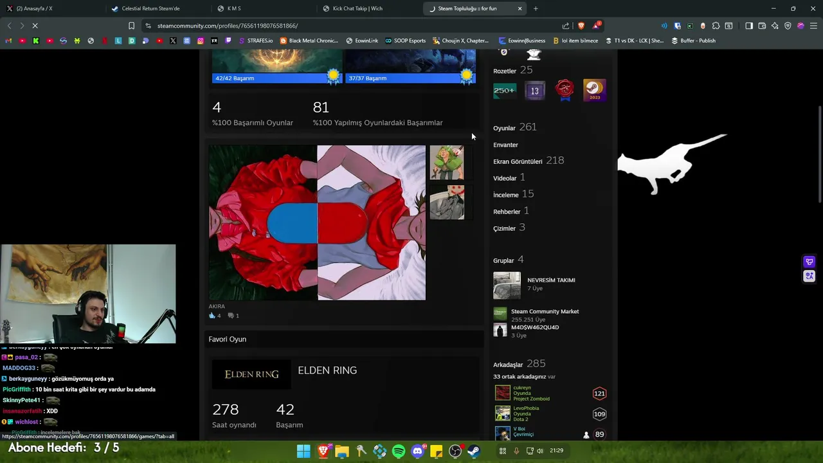
Task: Open the Rozetler badges section
Action: (505, 71)
